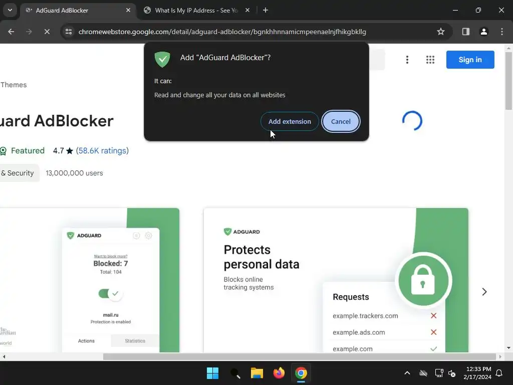Open the Blocked: 7 popup screenshot
513x385 pixels.
90,280
